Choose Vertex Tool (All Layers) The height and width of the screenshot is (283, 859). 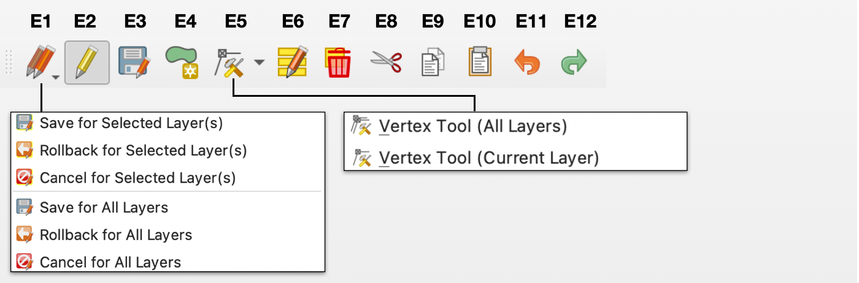coord(472,126)
